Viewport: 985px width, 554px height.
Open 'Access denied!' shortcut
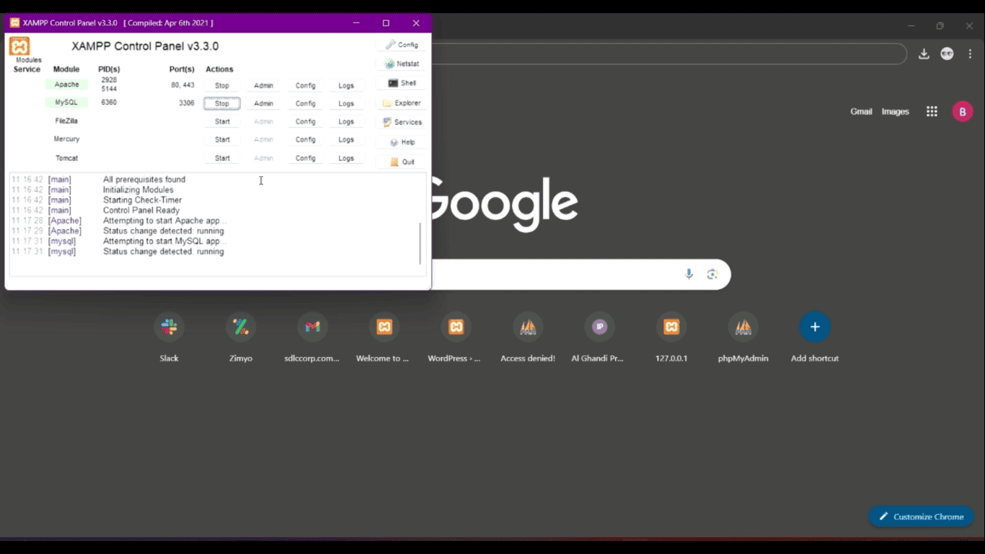[528, 327]
